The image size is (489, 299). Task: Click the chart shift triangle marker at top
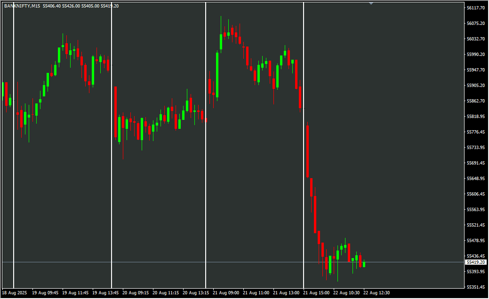(371, 3)
